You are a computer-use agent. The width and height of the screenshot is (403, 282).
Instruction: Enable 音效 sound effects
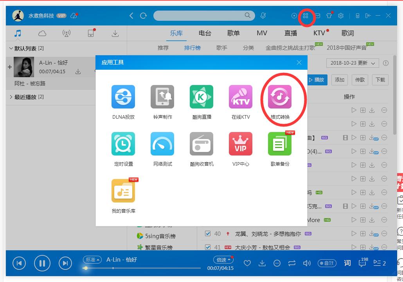327,263
